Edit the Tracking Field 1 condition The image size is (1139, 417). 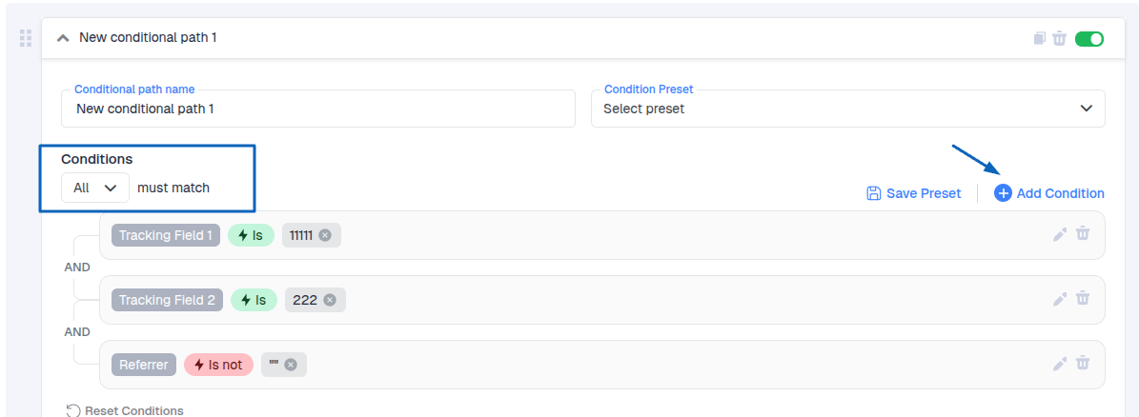pos(1060,234)
